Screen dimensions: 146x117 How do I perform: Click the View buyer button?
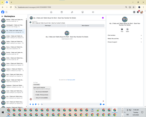point(48,25)
